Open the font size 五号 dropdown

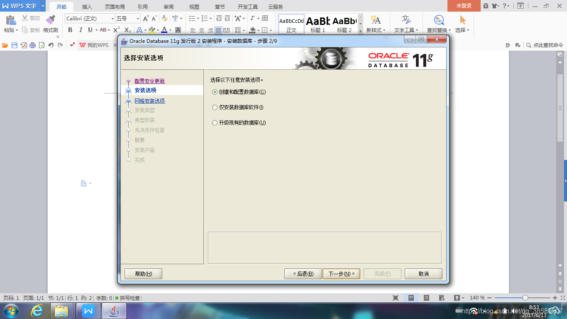(x=138, y=19)
